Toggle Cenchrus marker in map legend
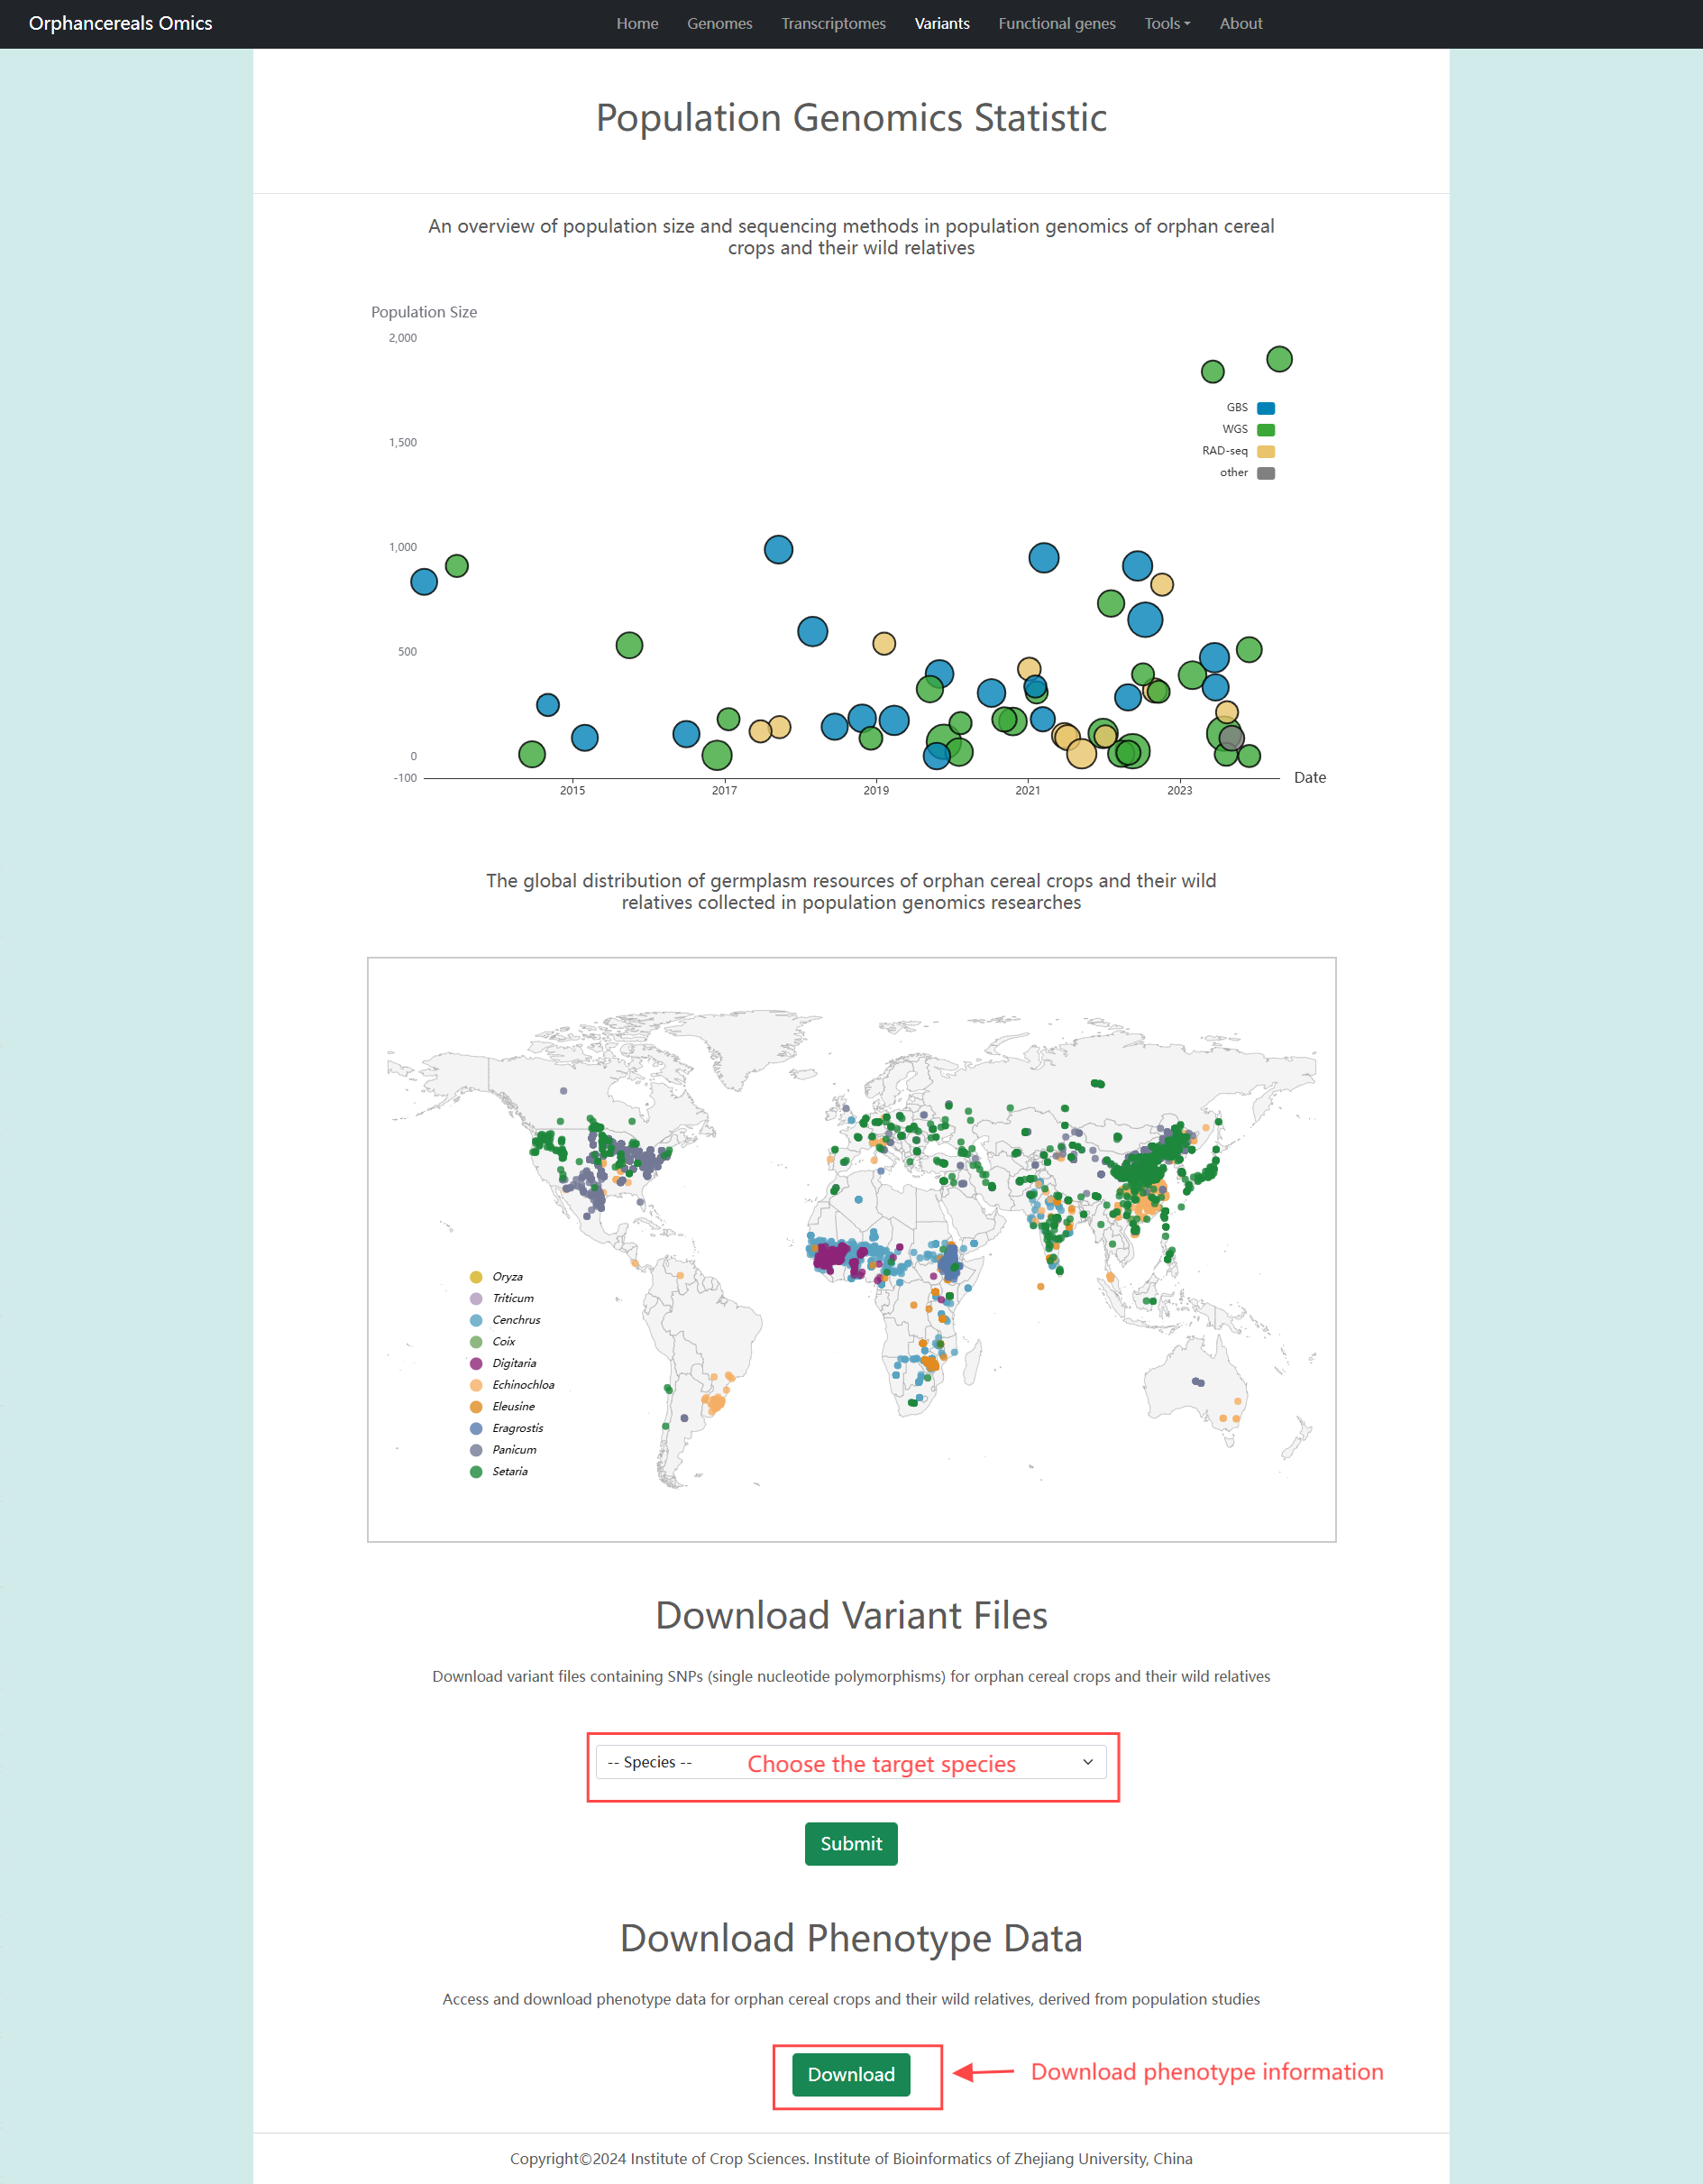This screenshot has height=2184, width=1703. [476, 1320]
